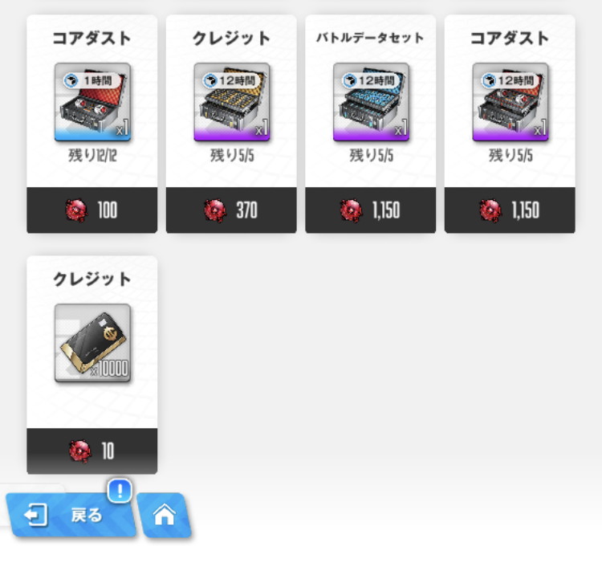This screenshot has width=602, height=575.
Task: Click the 残り5/5 label under 12時間 クレジット case
Action: tap(232, 156)
